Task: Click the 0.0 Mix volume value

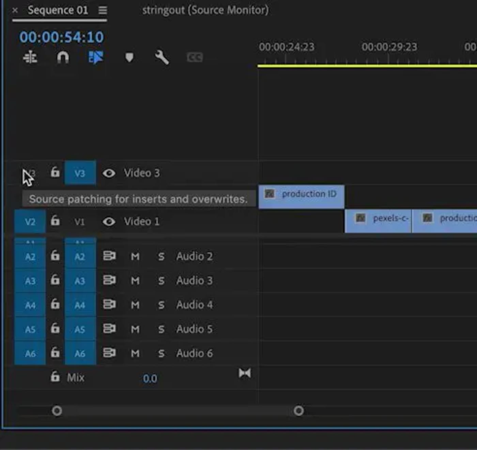Action: pos(150,378)
